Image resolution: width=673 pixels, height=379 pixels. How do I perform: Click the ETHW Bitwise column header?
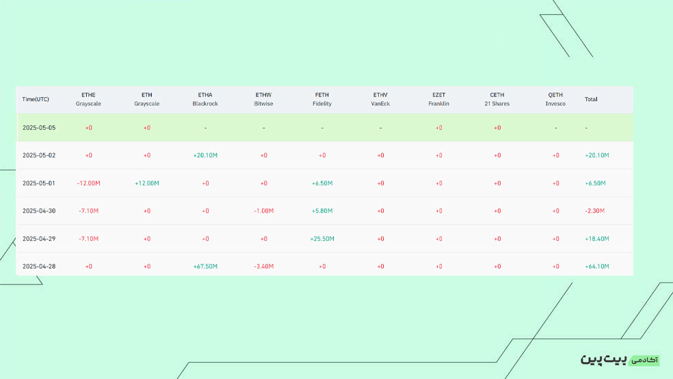[x=263, y=99]
